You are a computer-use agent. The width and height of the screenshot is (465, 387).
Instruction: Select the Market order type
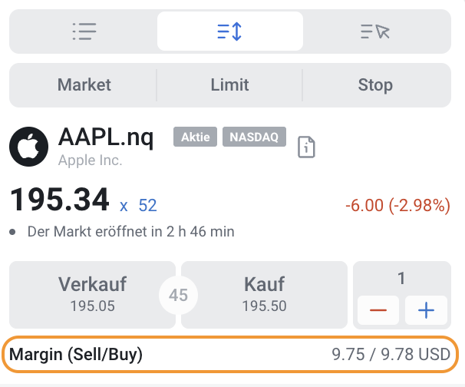tap(84, 85)
